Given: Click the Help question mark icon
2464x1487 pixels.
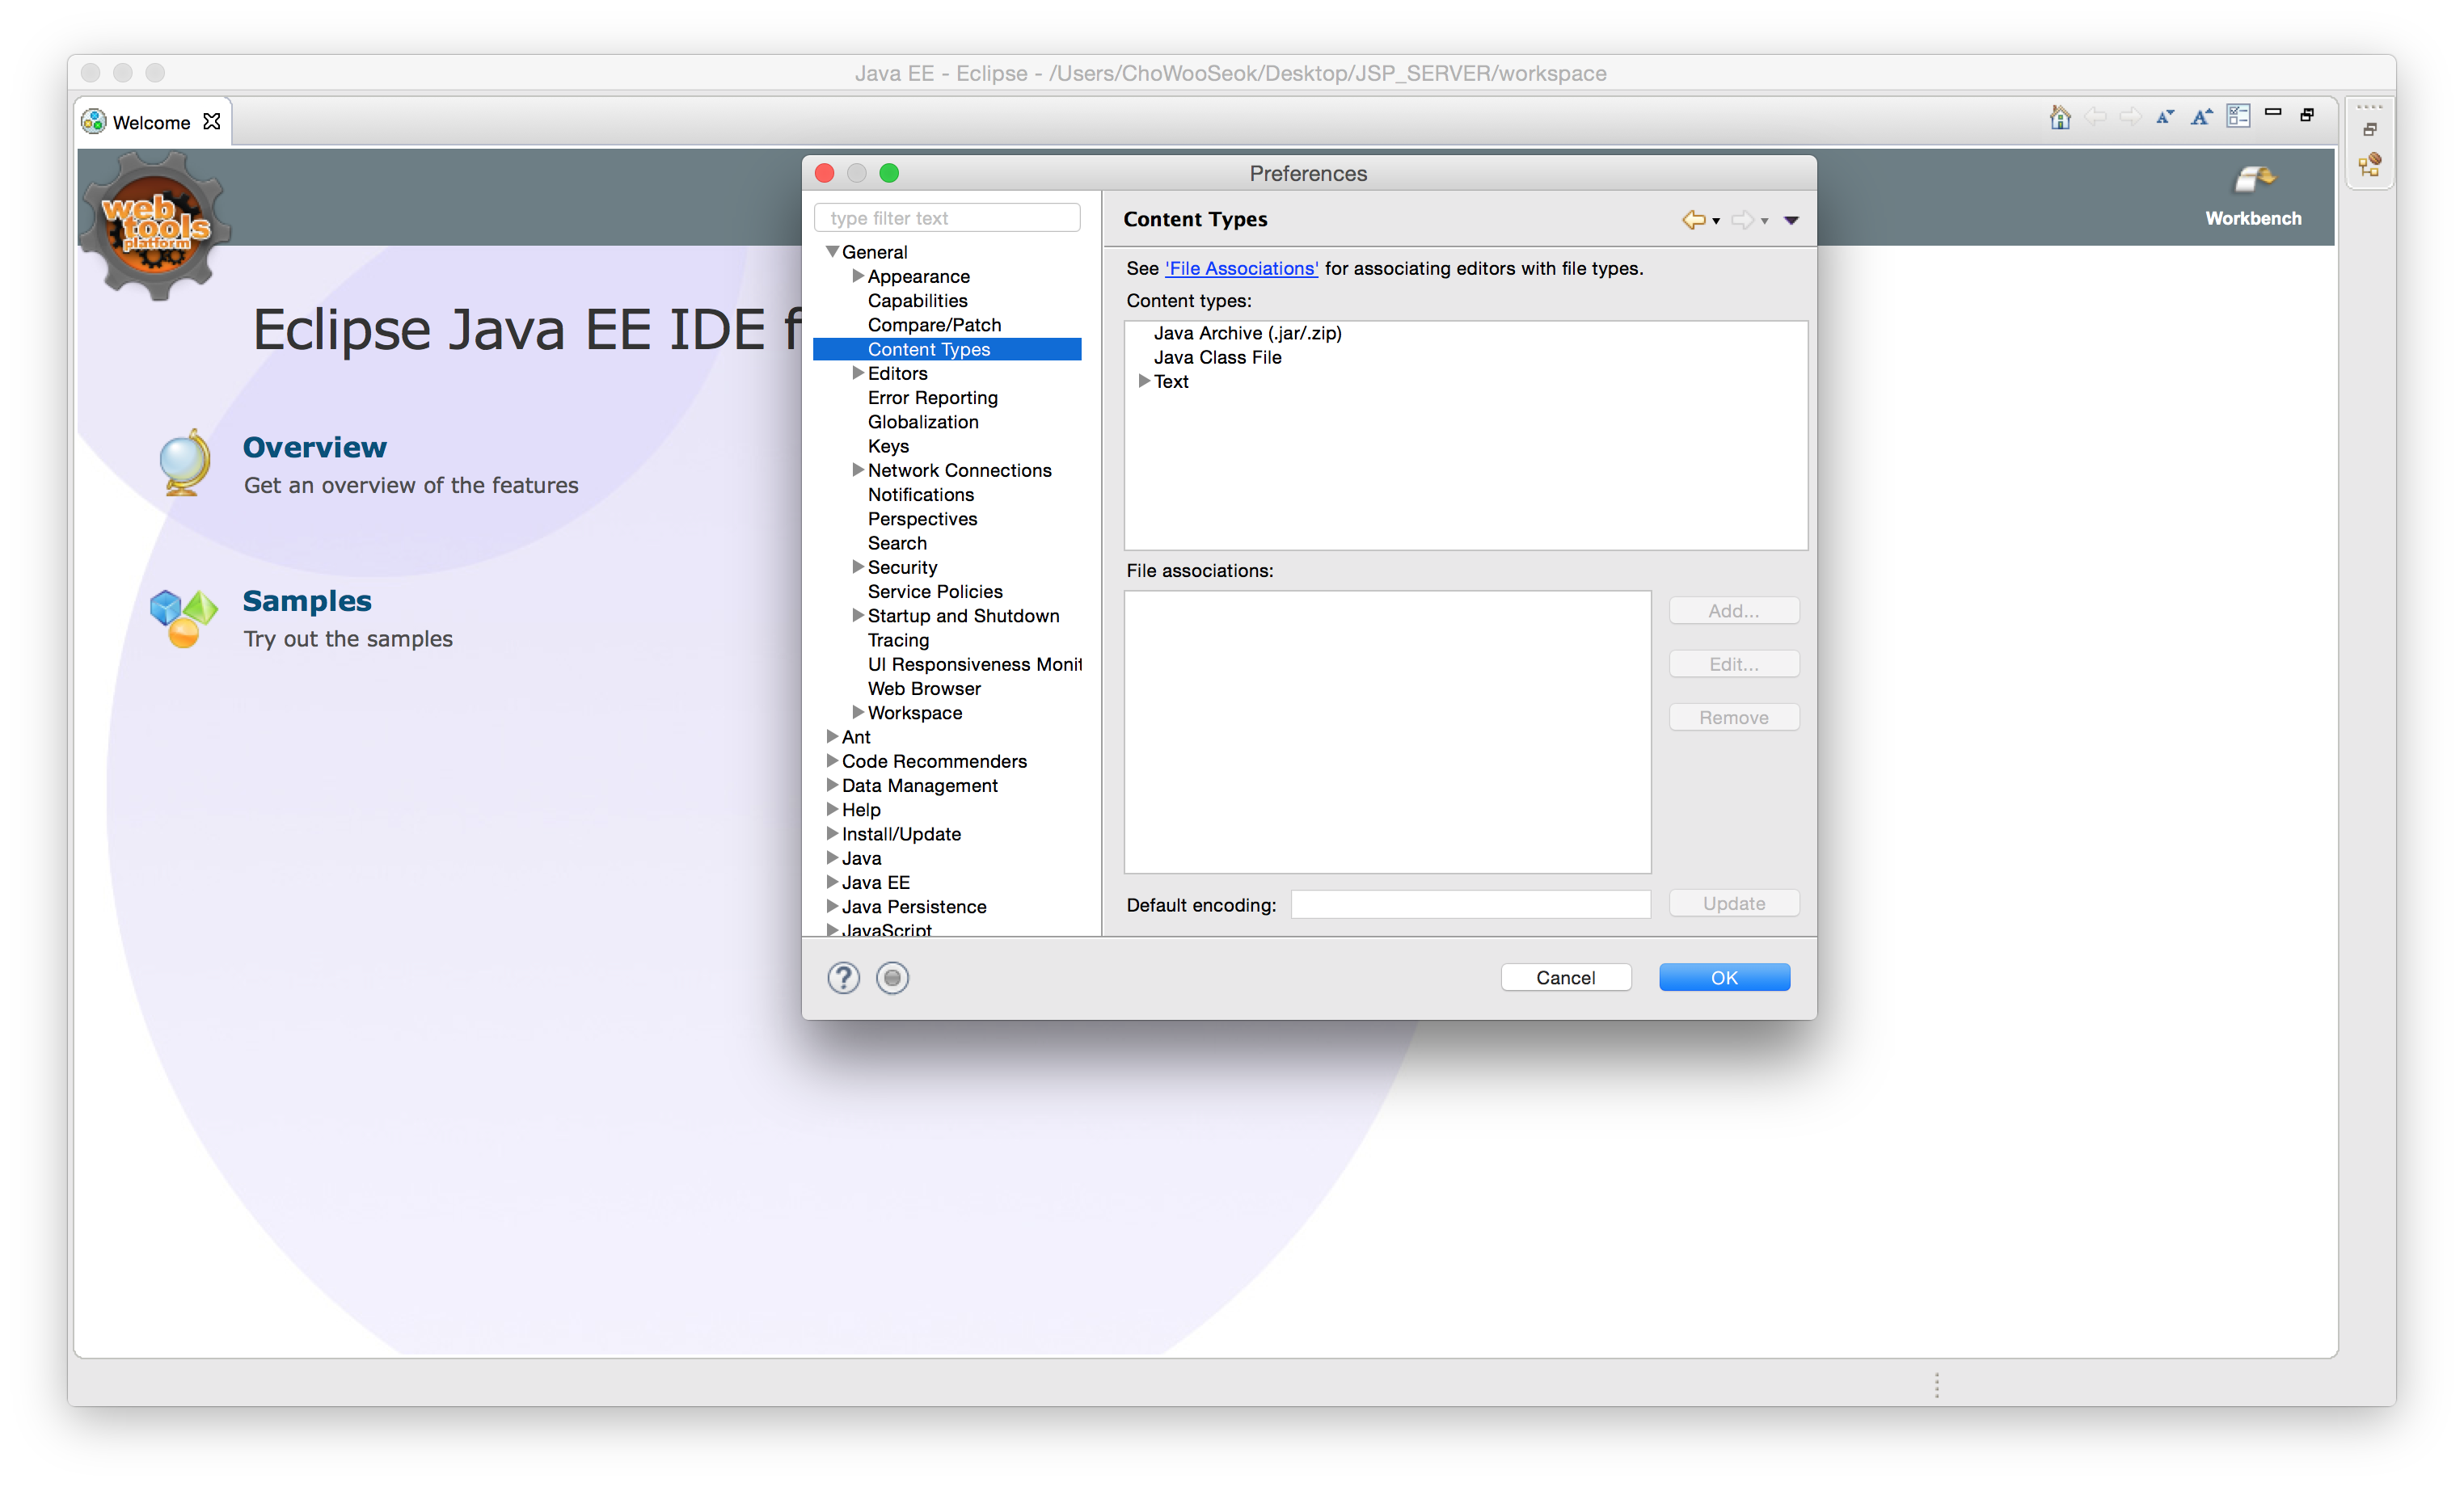Looking at the screenshot, I should 843,977.
